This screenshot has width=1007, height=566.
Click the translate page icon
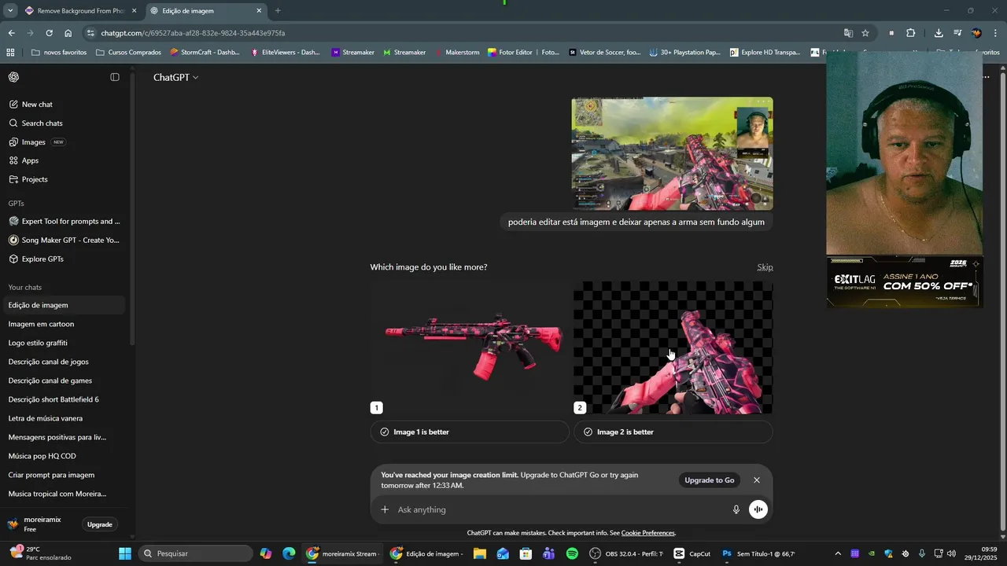[x=848, y=33]
